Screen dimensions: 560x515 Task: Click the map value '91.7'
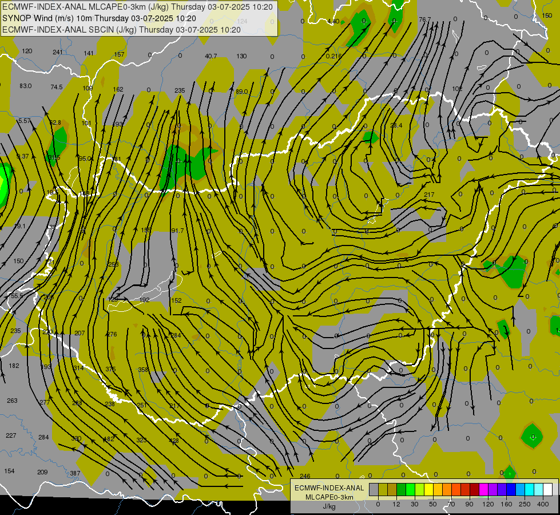click(177, 231)
